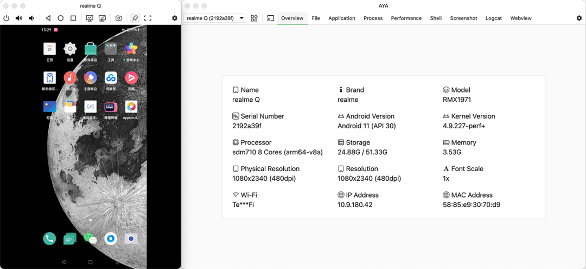Open AYA settings gear icon
Screen dimensions: 586x269
click(x=579, y=18)
